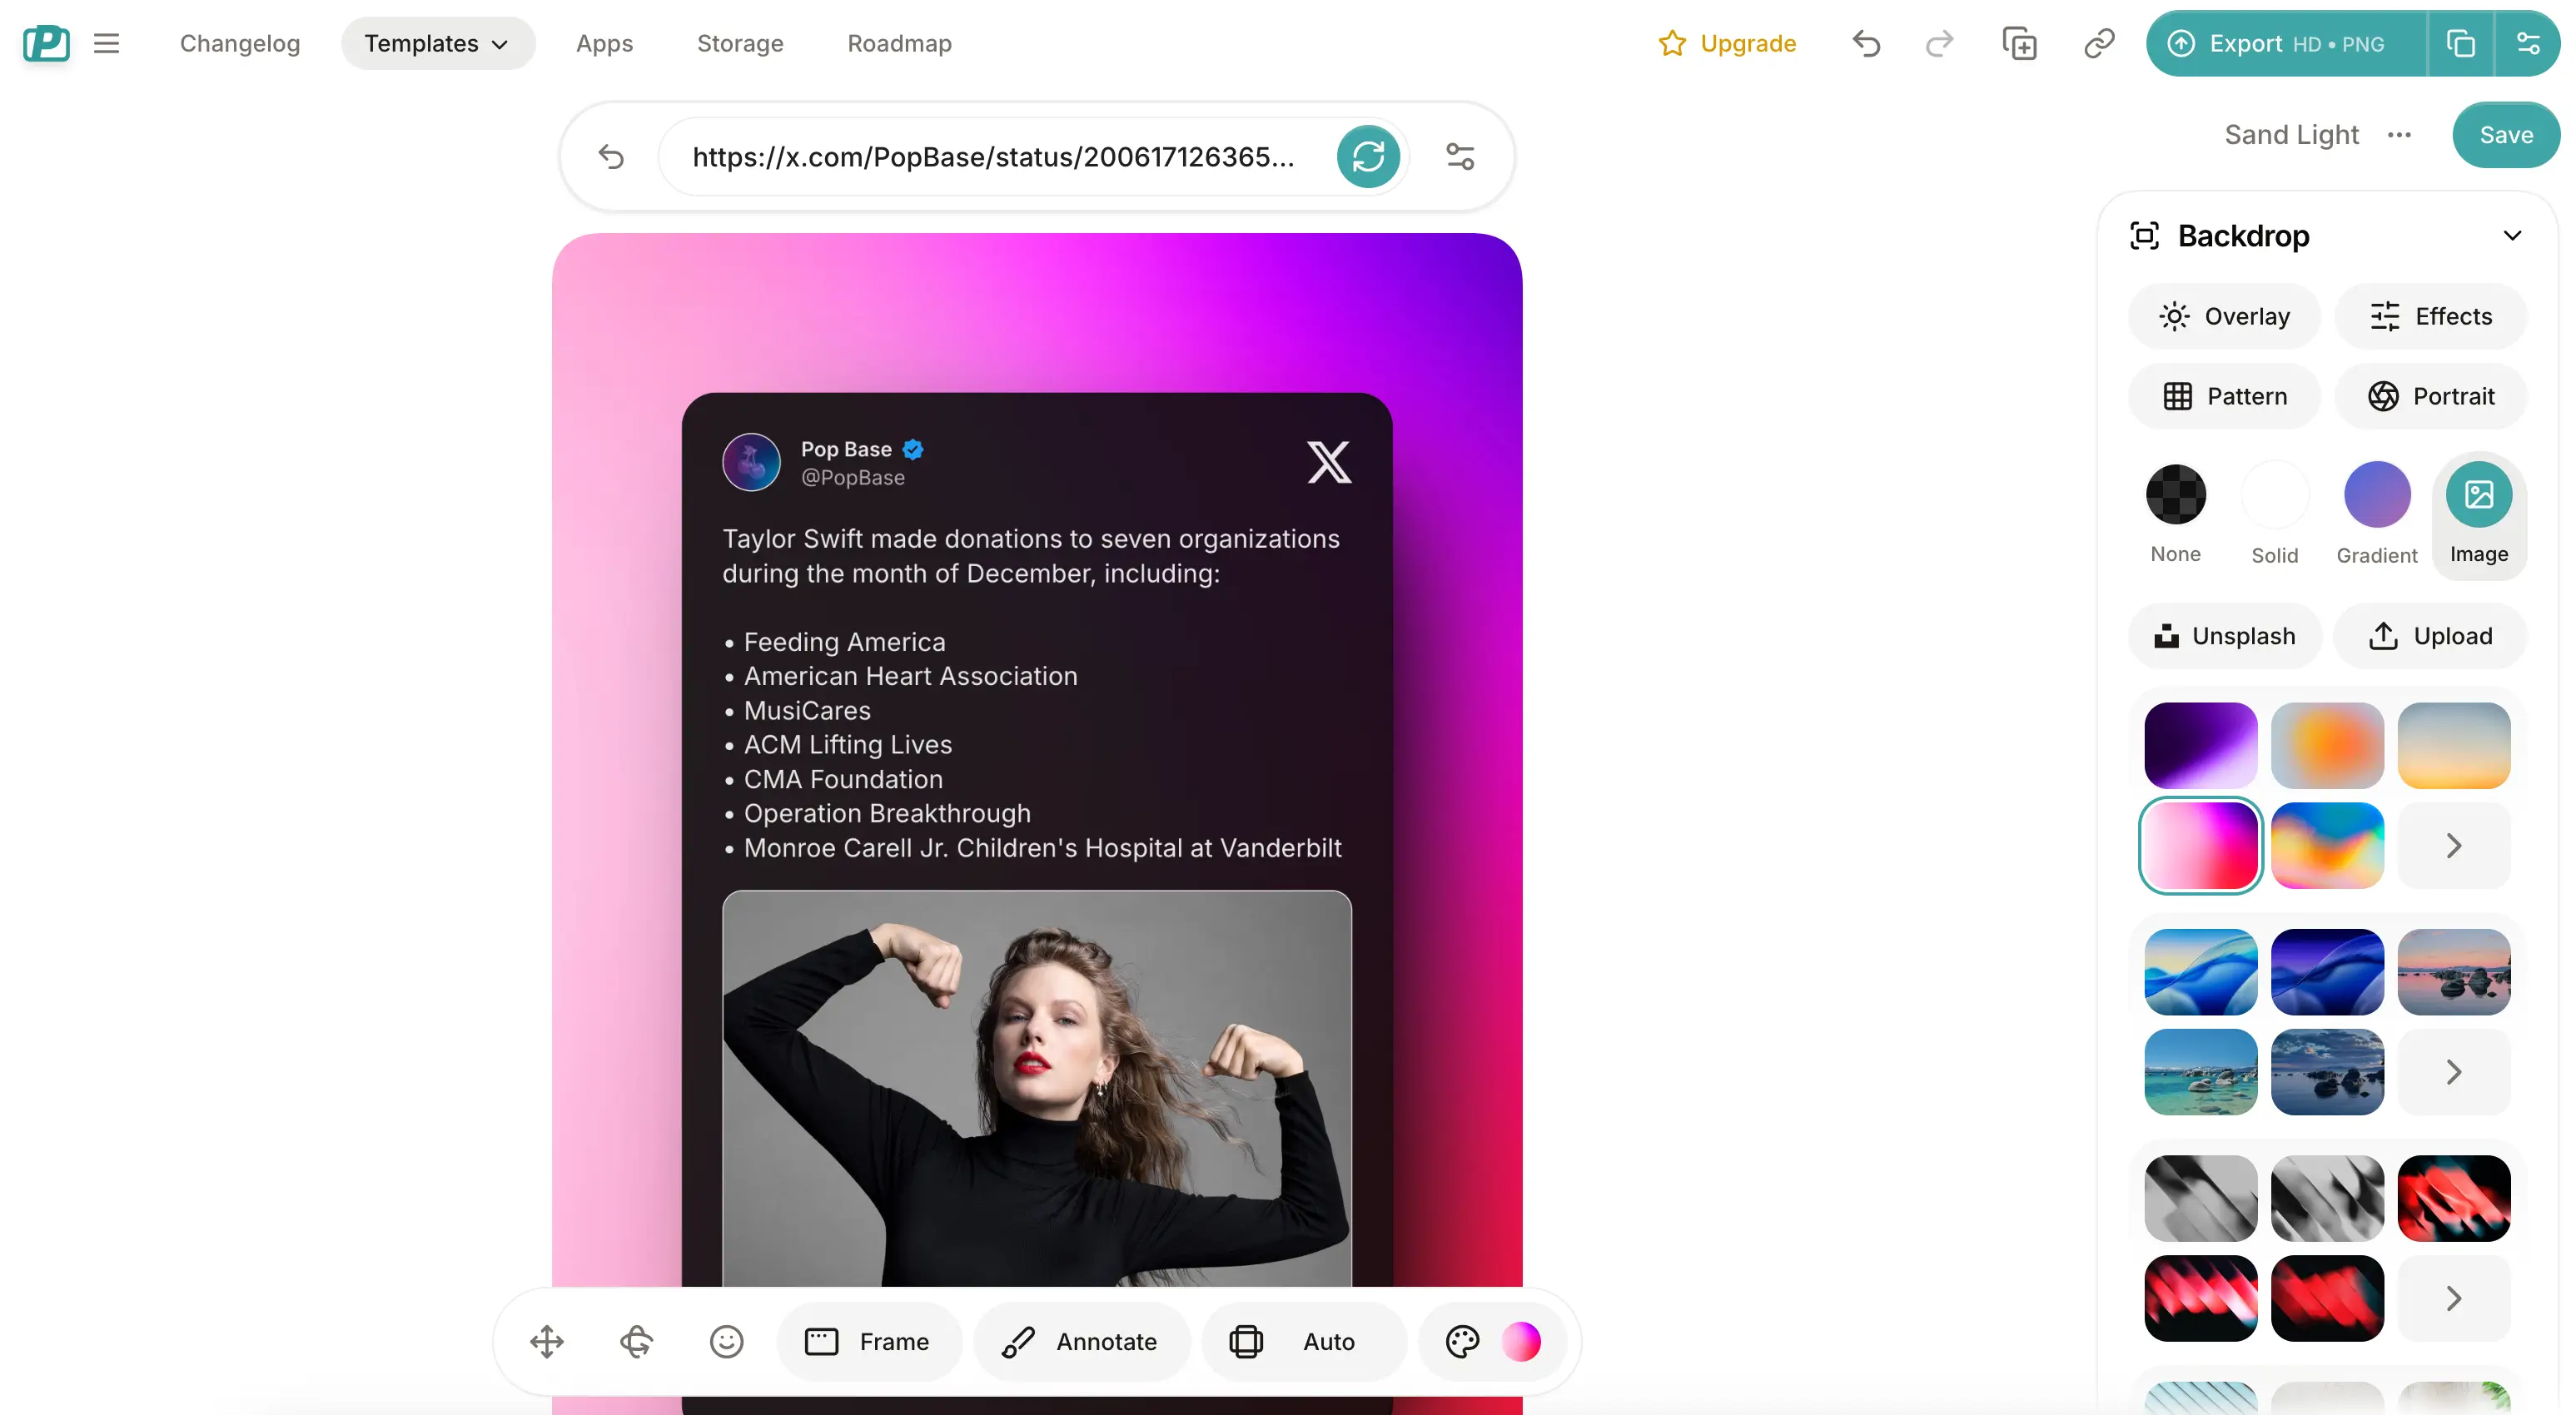Open the emoji picker

coord(726,1341)
